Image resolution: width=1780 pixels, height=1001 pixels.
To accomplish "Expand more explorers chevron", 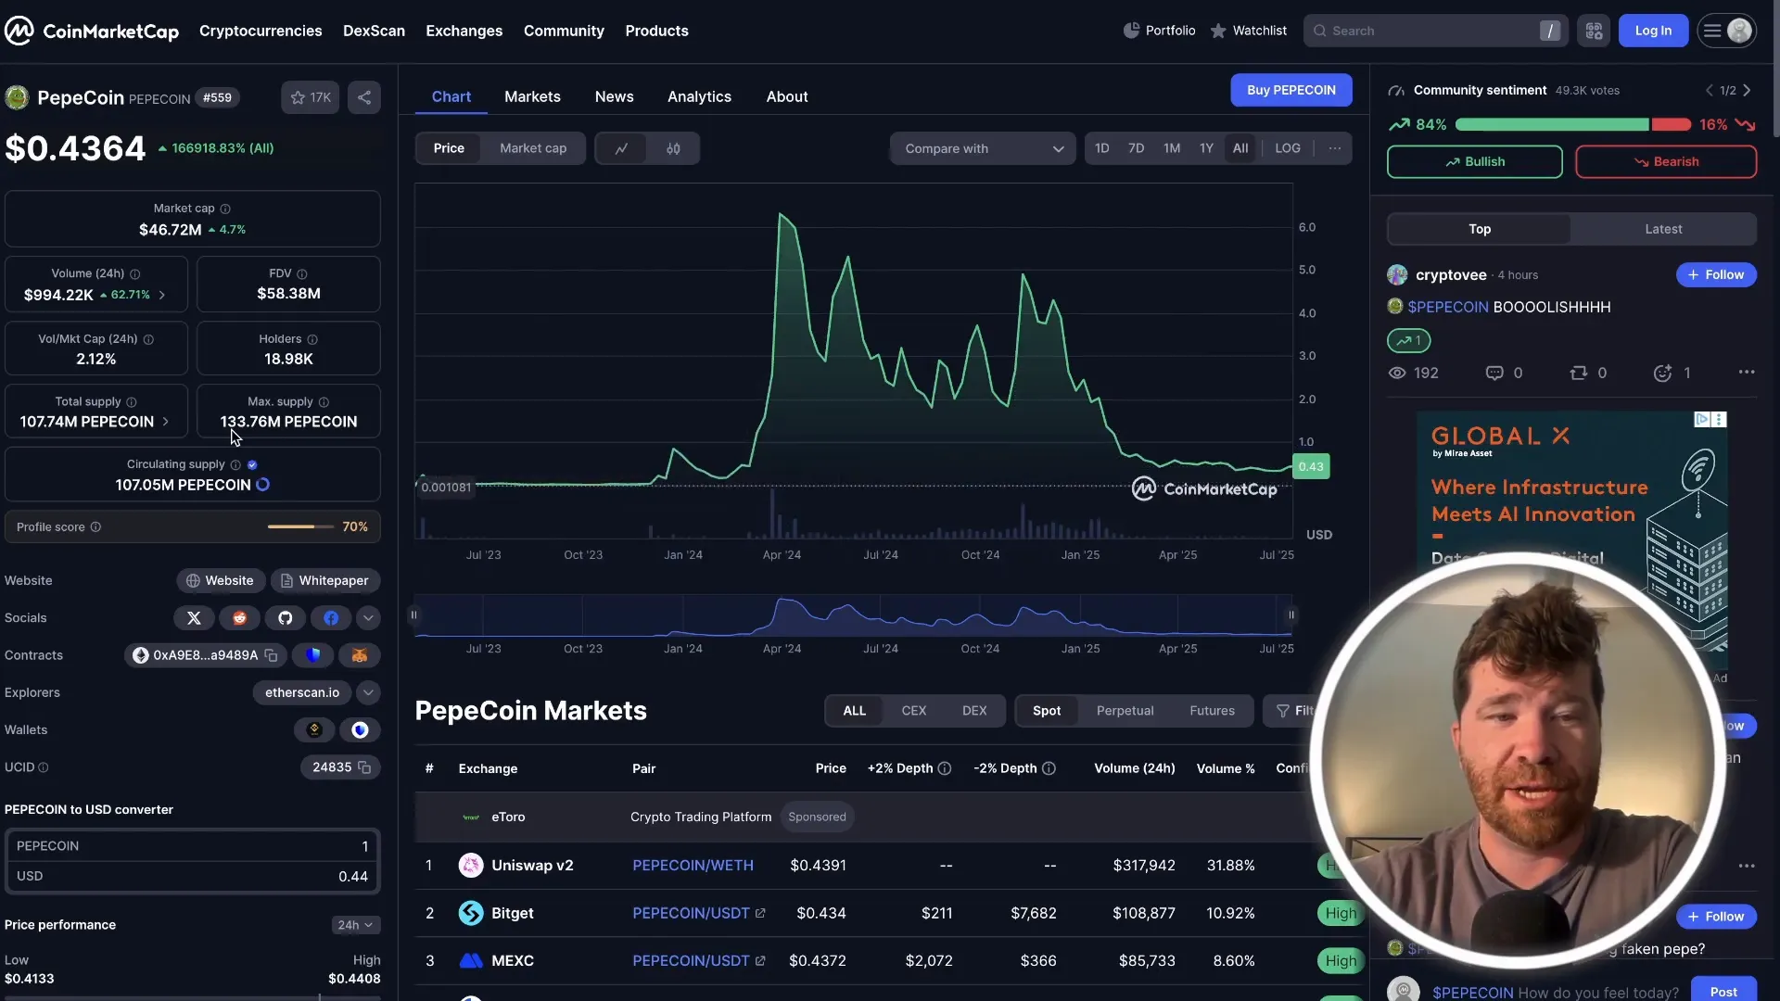I will tap(368, 692).
